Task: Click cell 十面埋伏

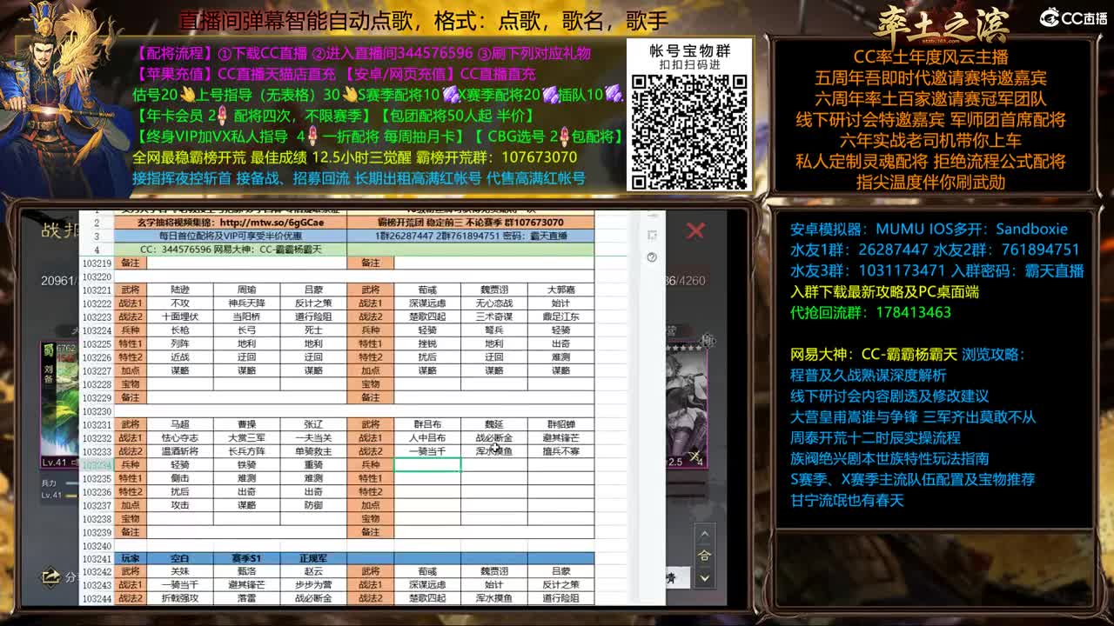Action: coord(180,317)
